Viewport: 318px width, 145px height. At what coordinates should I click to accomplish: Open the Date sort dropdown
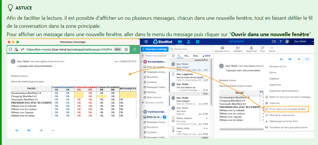tap(207, 56)
